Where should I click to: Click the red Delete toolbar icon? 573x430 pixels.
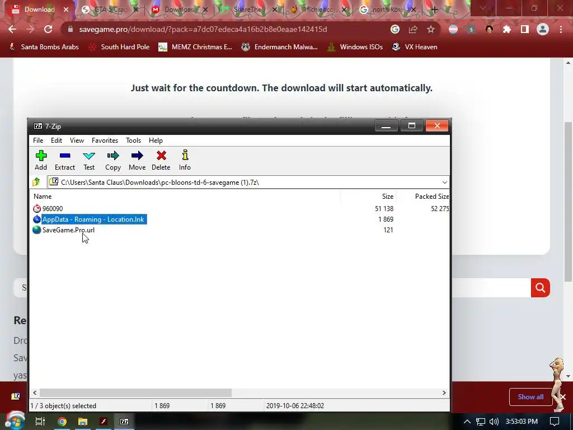tap(161, 160)
